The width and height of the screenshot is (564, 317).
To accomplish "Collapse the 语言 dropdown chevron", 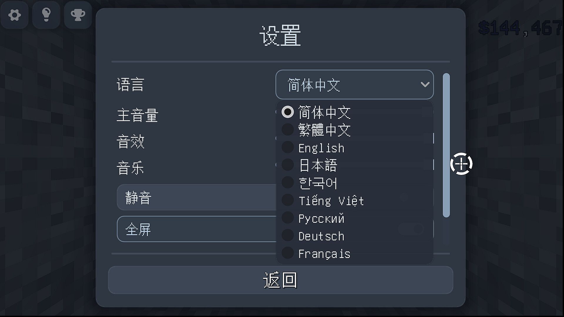I will click(425, 85).
